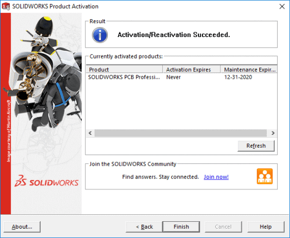Go to previous step with Back
Screen dimensions: 290x238
[x=144, y=227]
